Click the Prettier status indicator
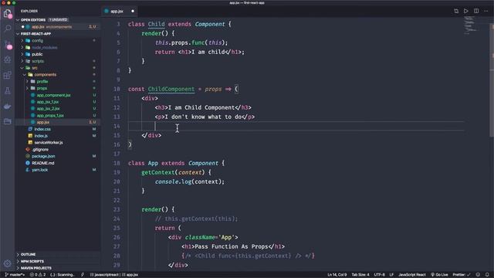494x278 pixels. pyautogui.click(x=462, y=275)
